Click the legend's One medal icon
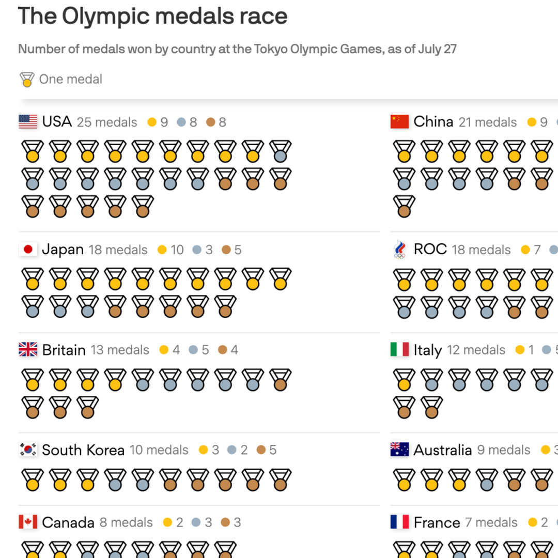This screenshot has width=558, height=558. coord(27,80)
